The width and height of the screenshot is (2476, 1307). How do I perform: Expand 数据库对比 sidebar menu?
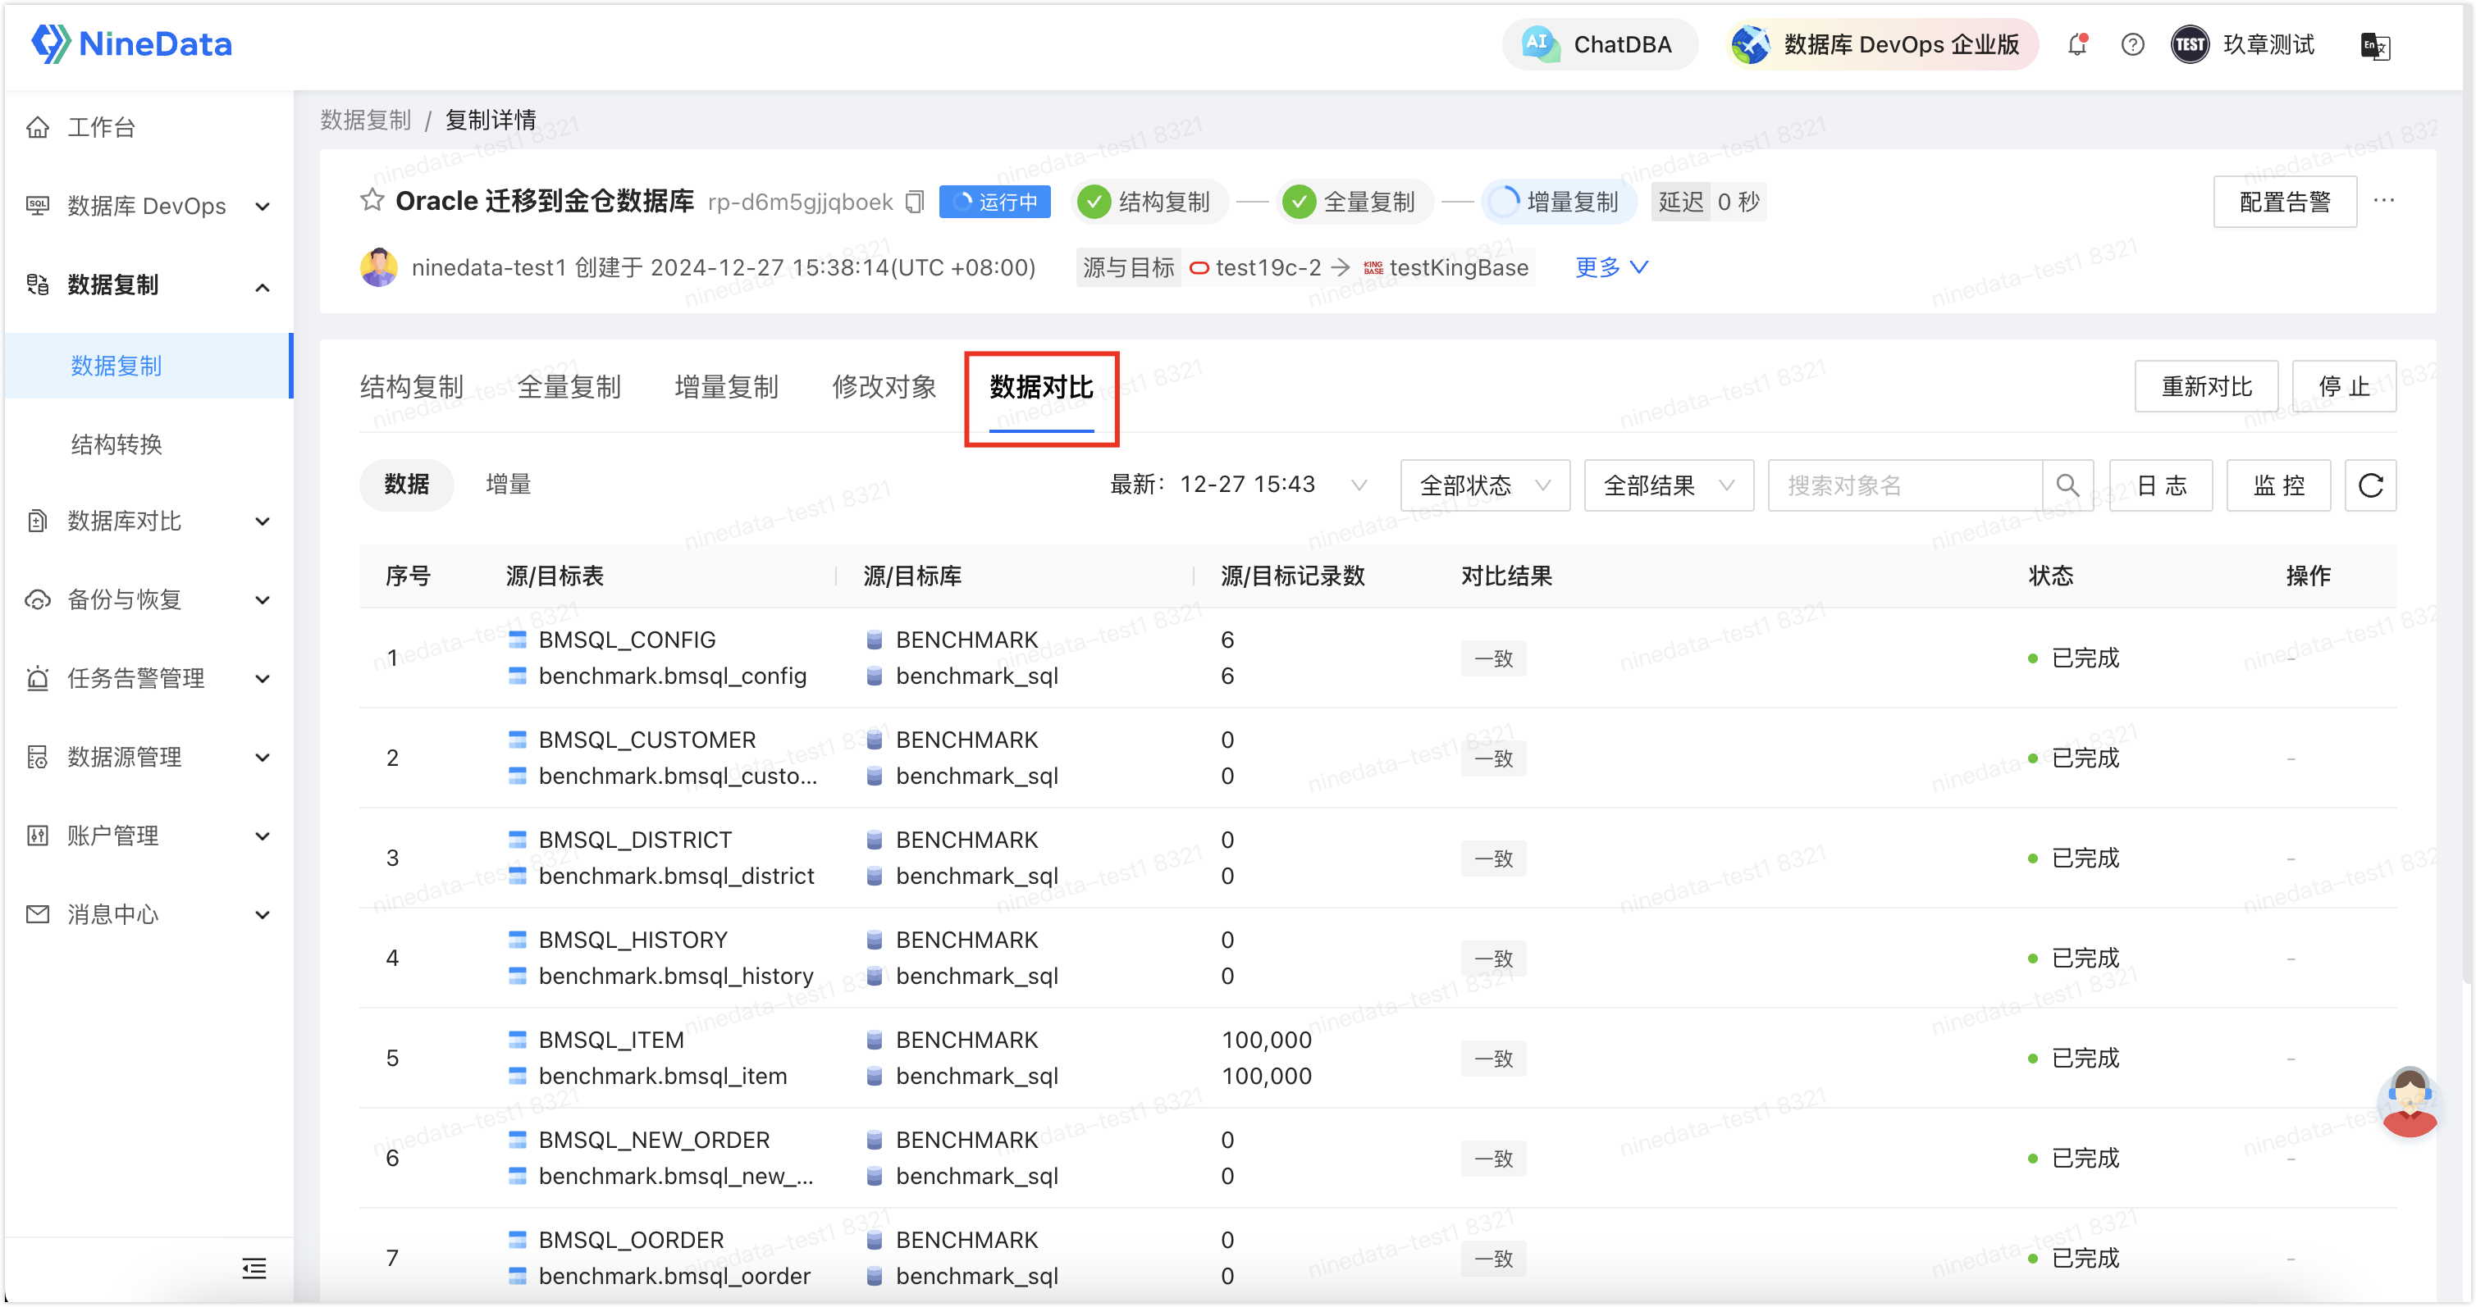point(149,521)
